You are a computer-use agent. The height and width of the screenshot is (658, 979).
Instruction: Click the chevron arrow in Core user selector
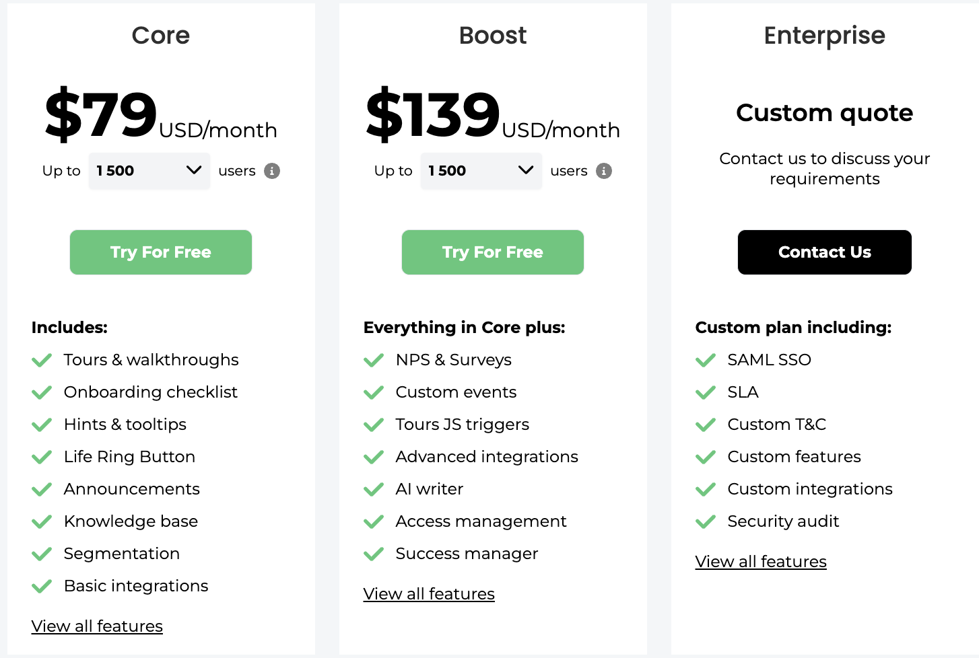point(194,170)
